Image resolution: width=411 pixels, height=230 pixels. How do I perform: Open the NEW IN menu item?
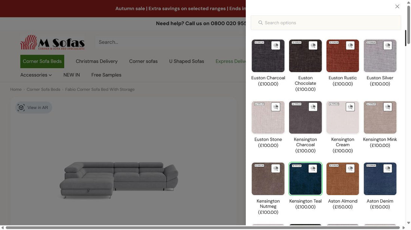(x=72, y=75)
